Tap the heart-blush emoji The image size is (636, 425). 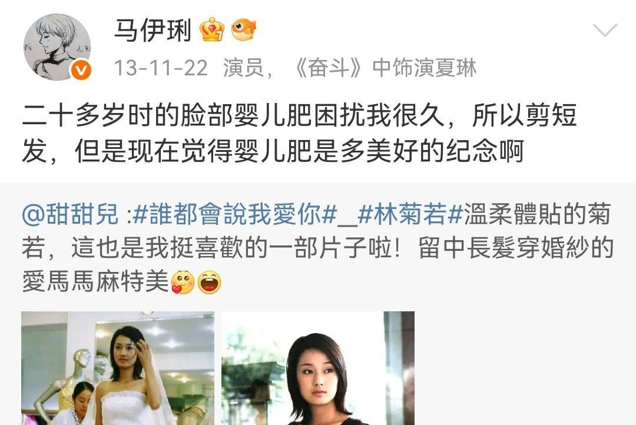pyautogui.click(x=183, y=282)
